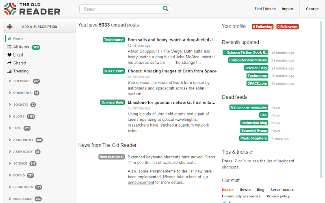325x203 pixels.
Task: Click the 0 Following badge
Action: (262, 27)
